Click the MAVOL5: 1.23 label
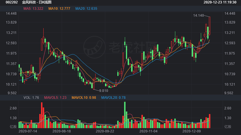The width and height of the screenshot is (241, 135). [55, 98]
